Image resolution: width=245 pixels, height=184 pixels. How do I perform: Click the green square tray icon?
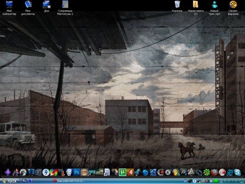pyautogui.click(x=216, y=181)
